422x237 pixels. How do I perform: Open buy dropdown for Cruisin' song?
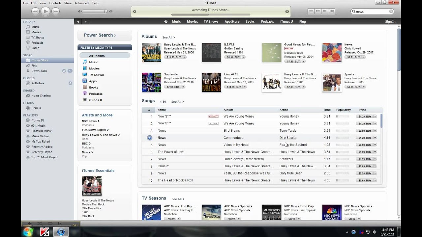[375, 166]
